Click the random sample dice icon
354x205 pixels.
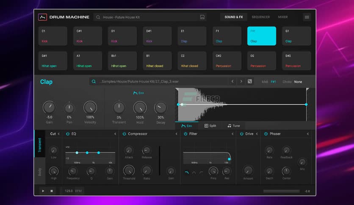pos(250,82)
